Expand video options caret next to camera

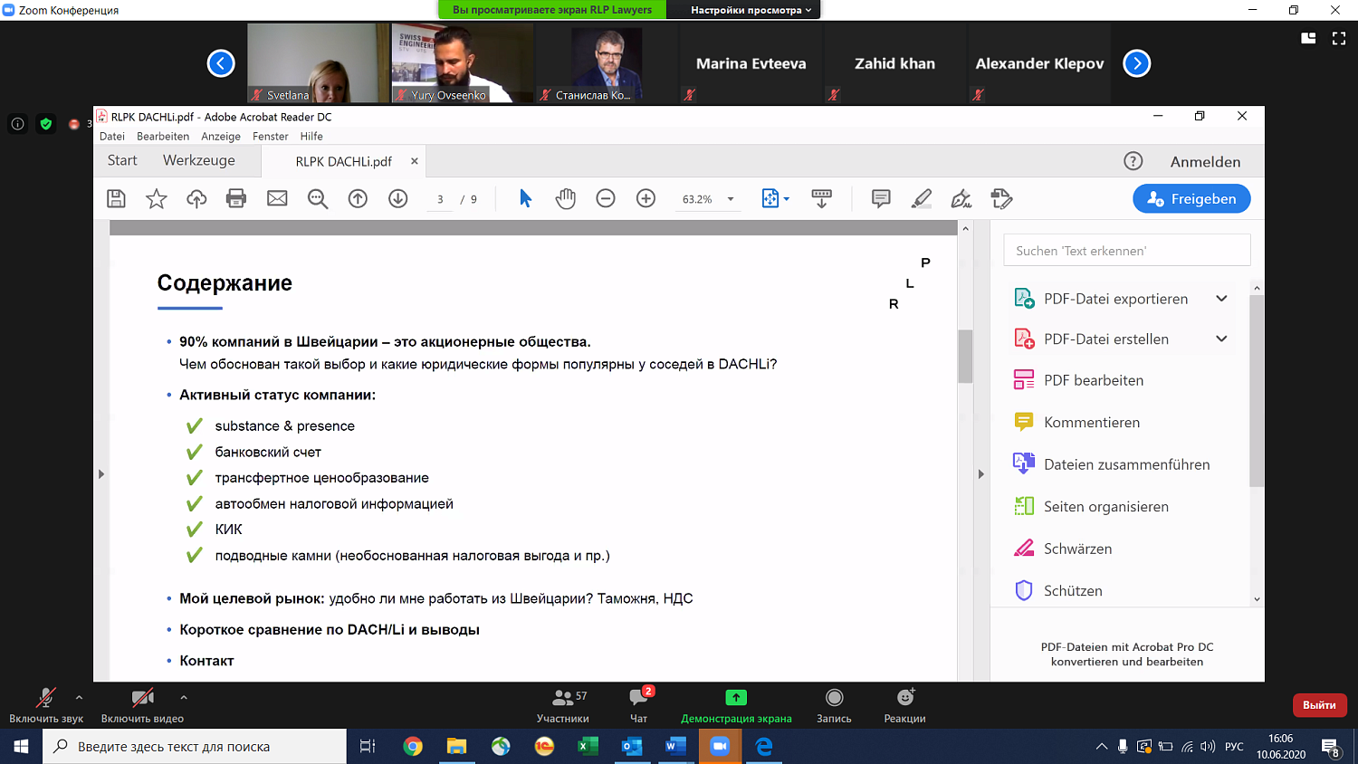(184, 698)
